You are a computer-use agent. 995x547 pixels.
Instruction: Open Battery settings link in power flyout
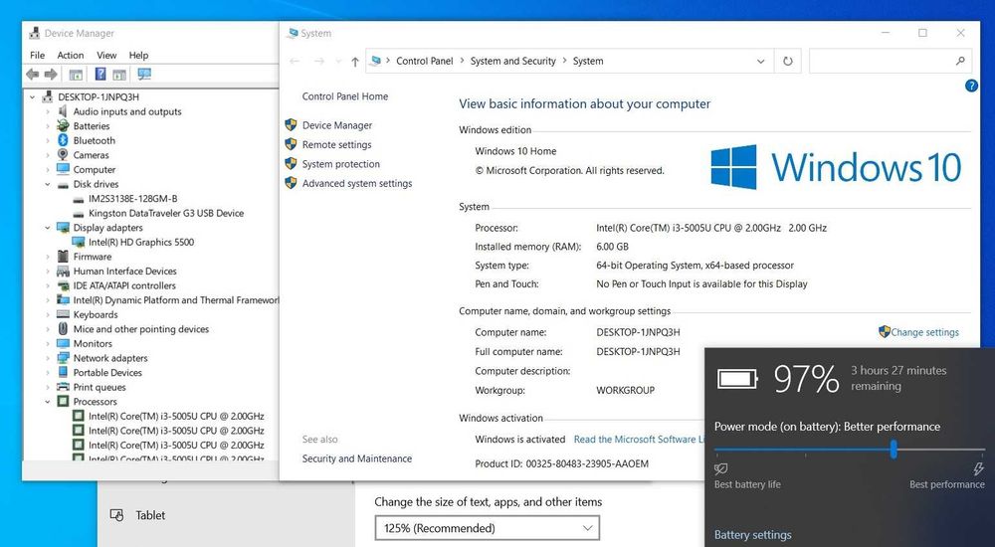coord(752,535)
